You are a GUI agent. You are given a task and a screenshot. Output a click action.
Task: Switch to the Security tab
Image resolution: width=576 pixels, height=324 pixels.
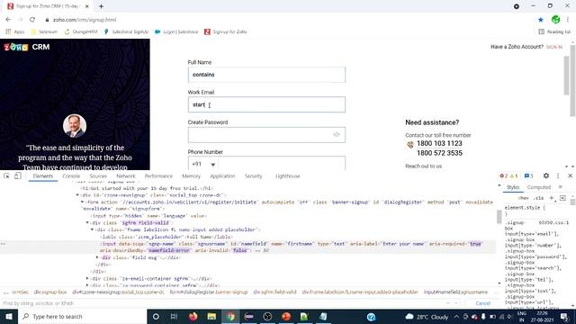tap(254, 176)
